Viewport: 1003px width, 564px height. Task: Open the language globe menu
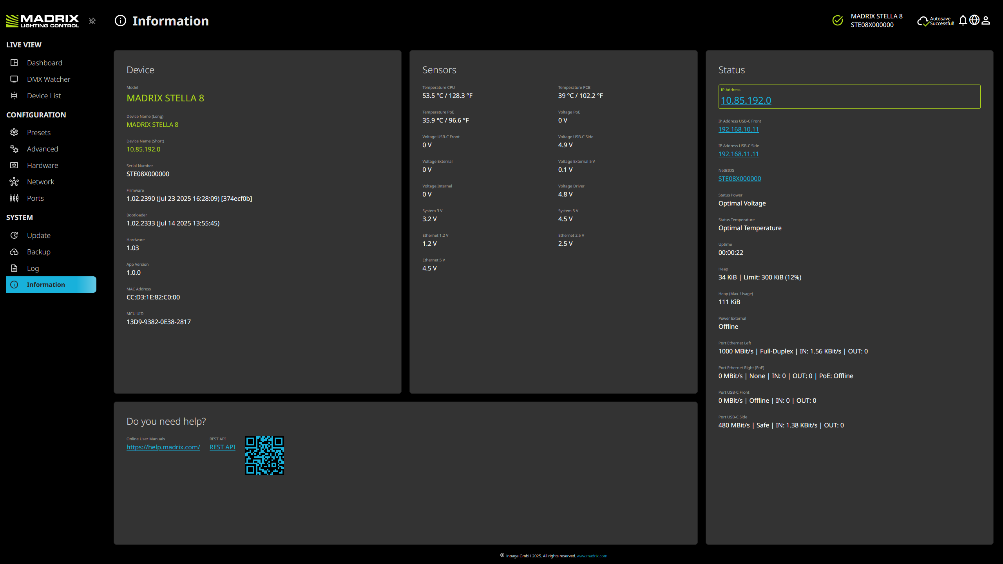[x=974, y=20]
